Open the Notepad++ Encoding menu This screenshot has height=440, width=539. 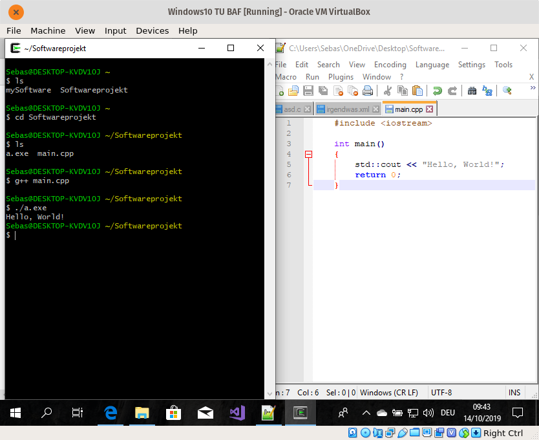[x=390, y=64]
